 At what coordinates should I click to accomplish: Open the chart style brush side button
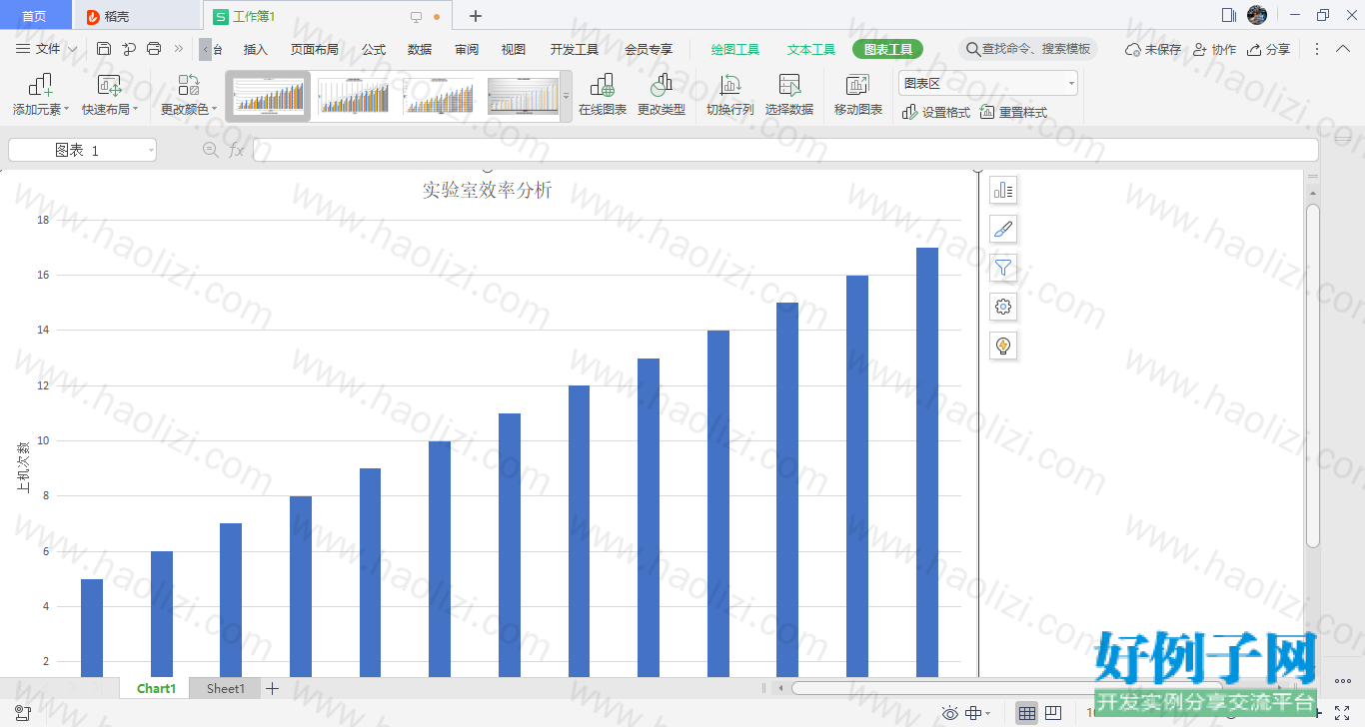pyautogui.click(x=1003, y=229)
